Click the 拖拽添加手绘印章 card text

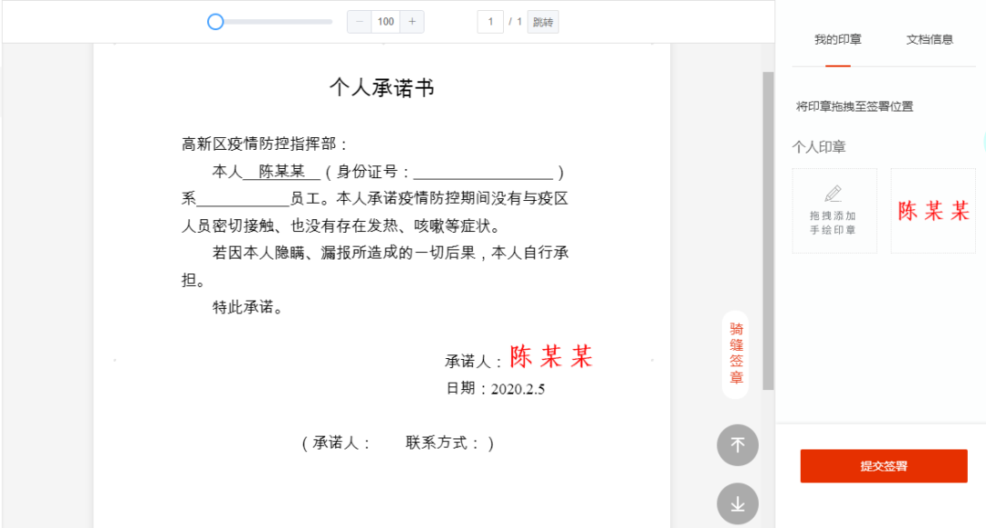pos(833,223)
